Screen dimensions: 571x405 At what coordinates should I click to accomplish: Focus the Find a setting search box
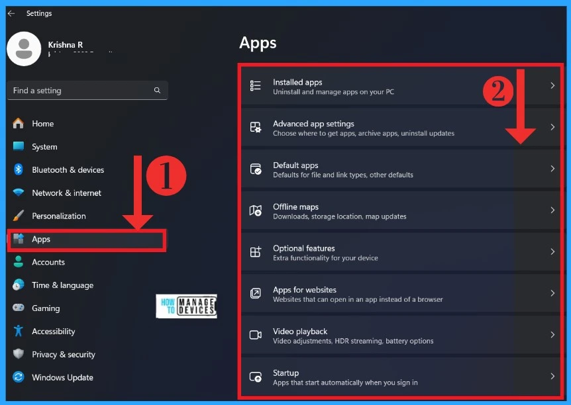[x=79, y=91]
